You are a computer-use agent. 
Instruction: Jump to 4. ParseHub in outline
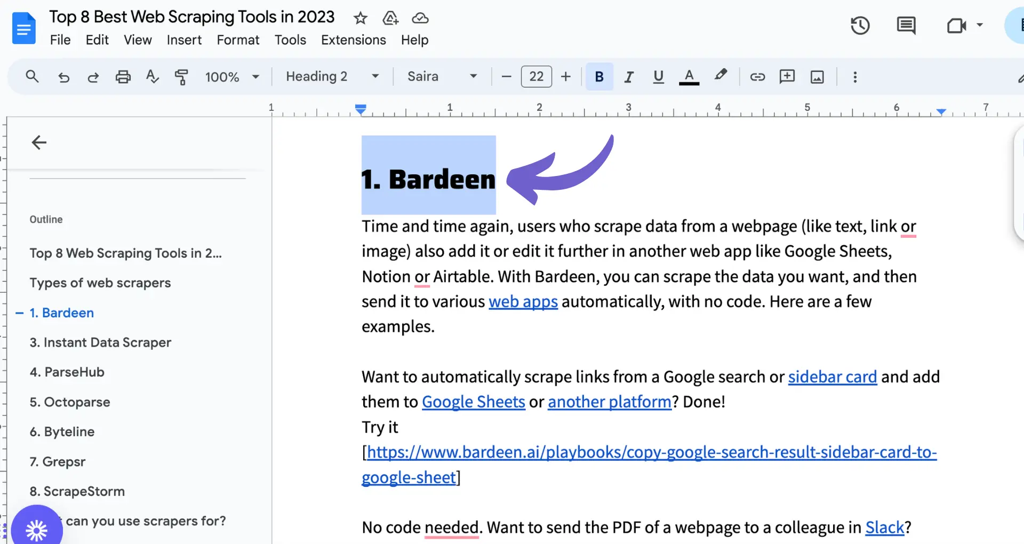coord(67,372)
